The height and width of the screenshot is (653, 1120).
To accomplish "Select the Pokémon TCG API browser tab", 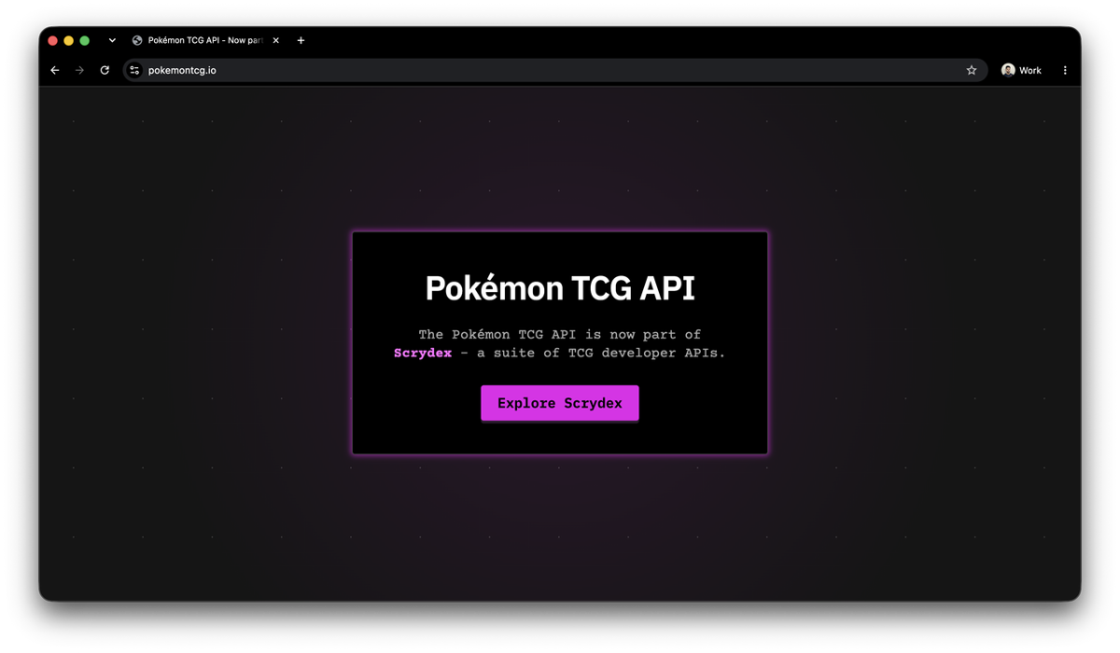I will [205, 40].
